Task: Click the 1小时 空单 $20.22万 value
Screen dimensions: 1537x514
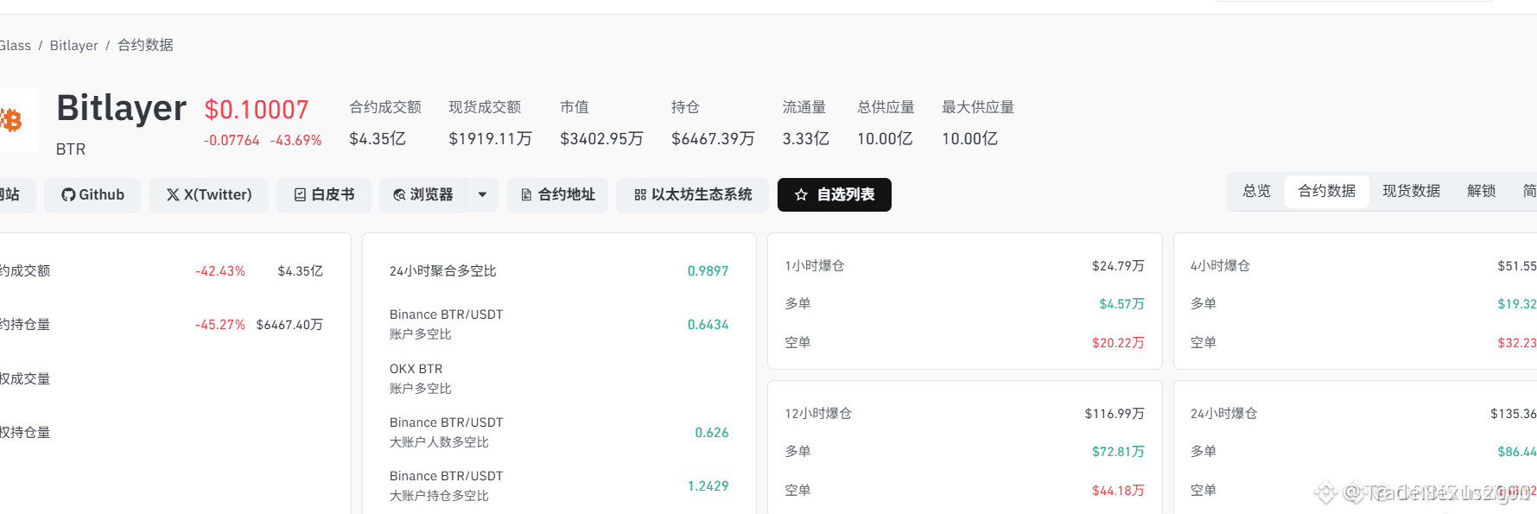Action: 1118,343
